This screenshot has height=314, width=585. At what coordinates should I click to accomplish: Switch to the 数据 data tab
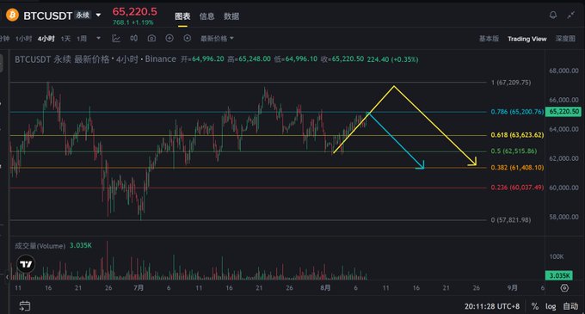[231, 16]
